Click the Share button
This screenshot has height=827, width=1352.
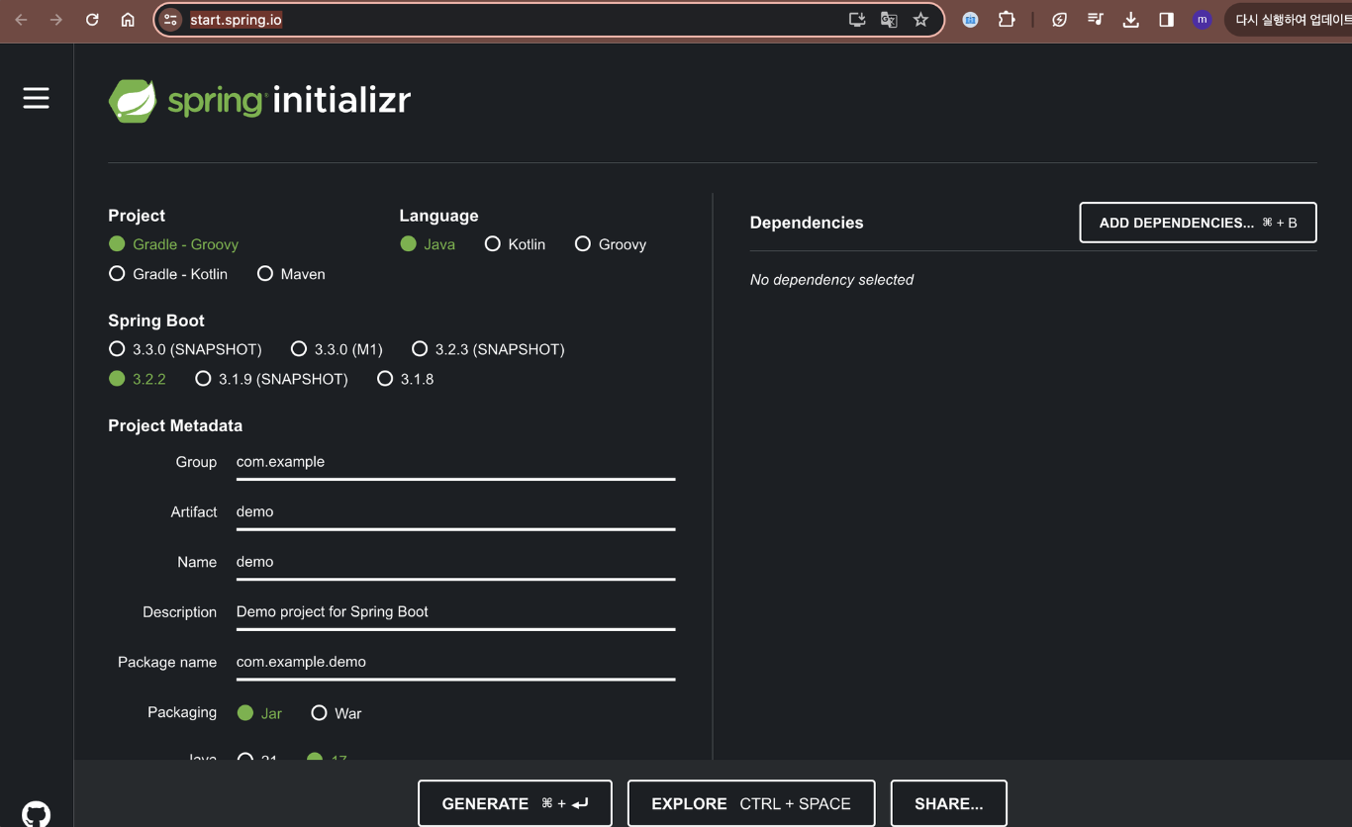(x=948, y=803)
